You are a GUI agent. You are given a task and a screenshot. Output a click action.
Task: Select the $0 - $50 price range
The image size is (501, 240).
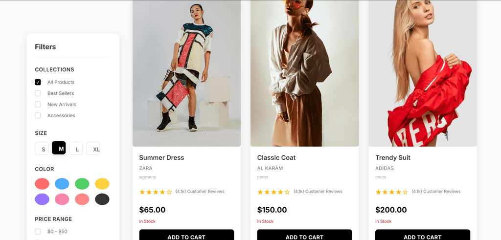pos(38,231)
